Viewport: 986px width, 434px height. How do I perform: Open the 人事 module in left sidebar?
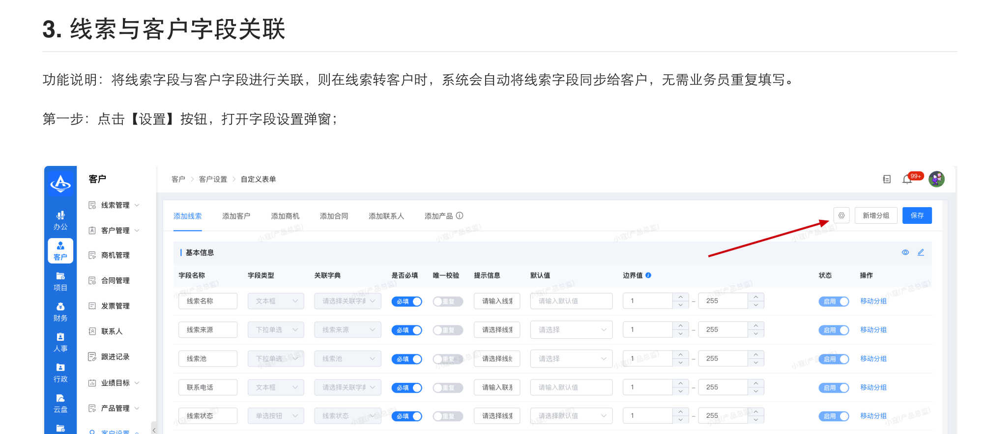point(60,342)
